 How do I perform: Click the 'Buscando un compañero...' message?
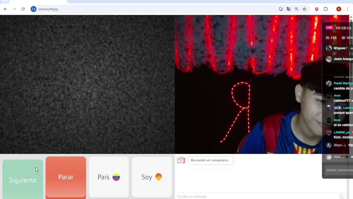point(211,160)
